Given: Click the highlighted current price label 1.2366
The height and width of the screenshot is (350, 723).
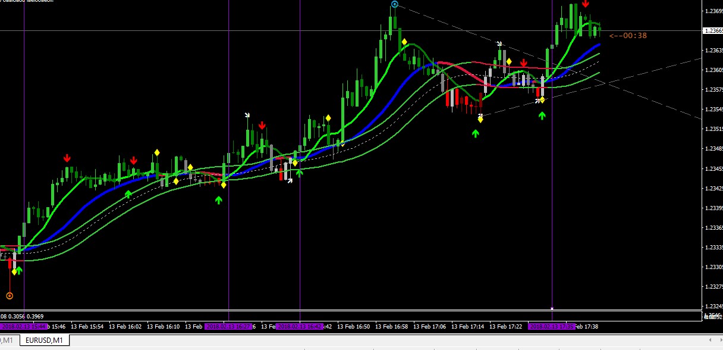Looking at the screenshot, I should point(712,30).
